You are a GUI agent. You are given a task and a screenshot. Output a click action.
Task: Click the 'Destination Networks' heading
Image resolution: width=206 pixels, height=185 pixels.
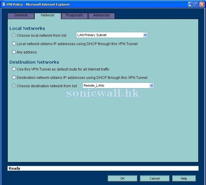point(34,62)
